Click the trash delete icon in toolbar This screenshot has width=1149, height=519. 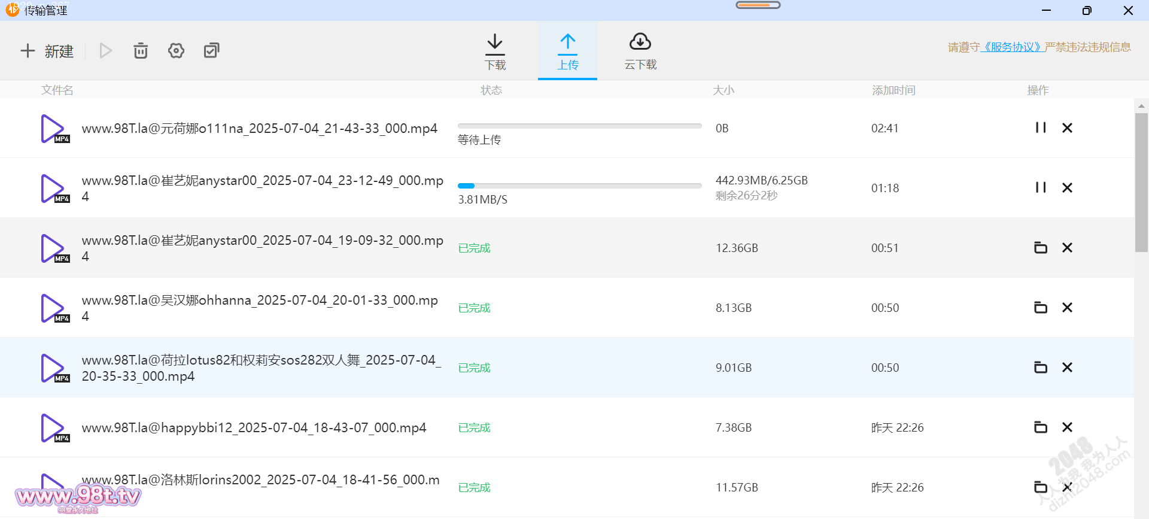(141, 51)
